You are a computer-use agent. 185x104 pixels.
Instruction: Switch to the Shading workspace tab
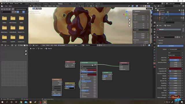[60, 4]
